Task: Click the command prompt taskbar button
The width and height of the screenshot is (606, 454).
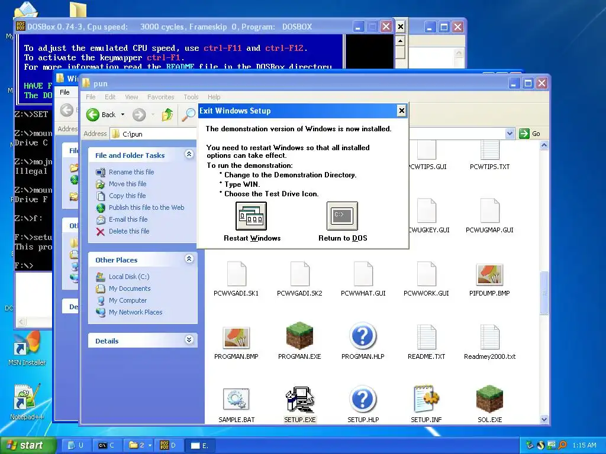Action: pos(107,446)
